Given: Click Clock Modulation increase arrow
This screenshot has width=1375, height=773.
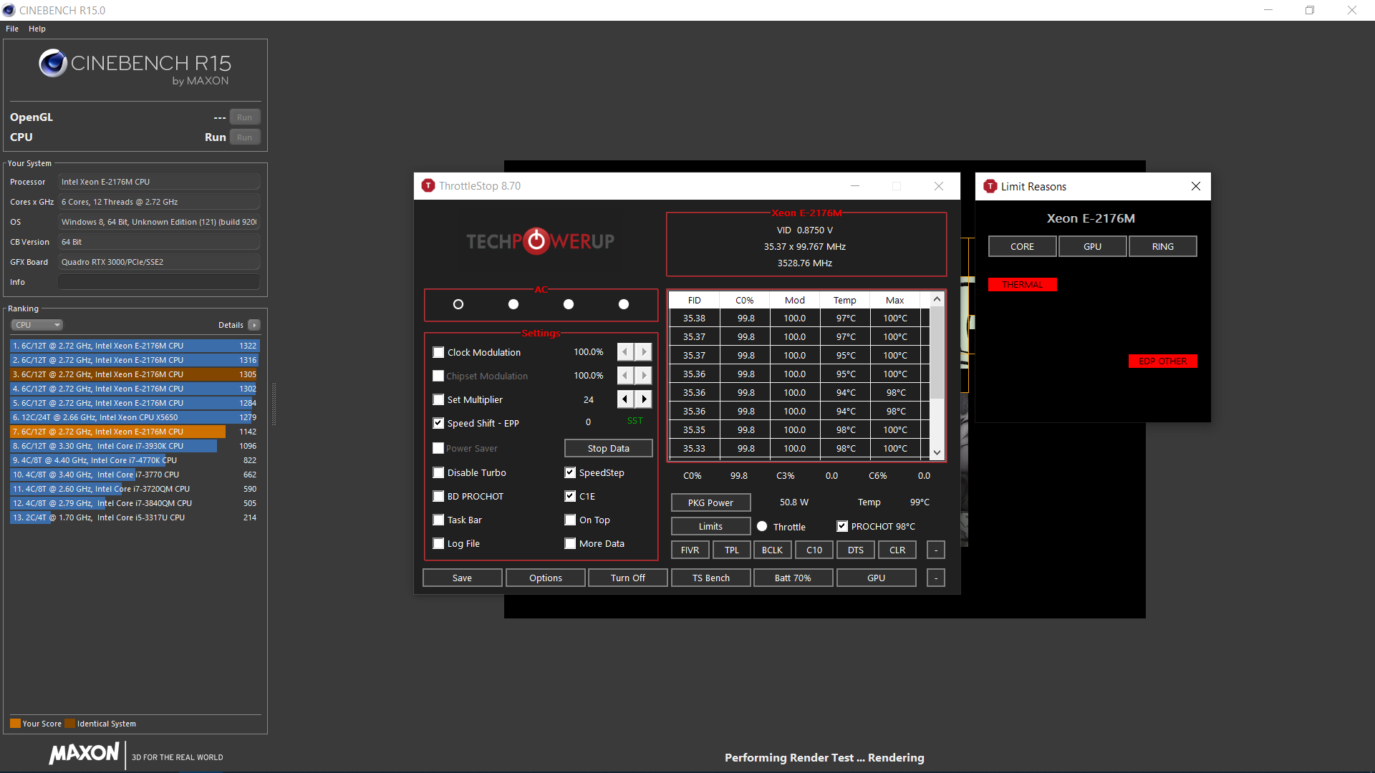Looking at the screenshot, I should tap(644, 352).
